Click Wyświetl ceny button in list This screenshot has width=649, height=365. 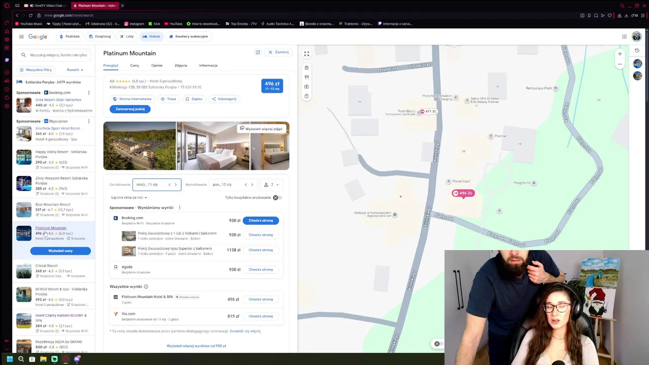coord(60,251)
